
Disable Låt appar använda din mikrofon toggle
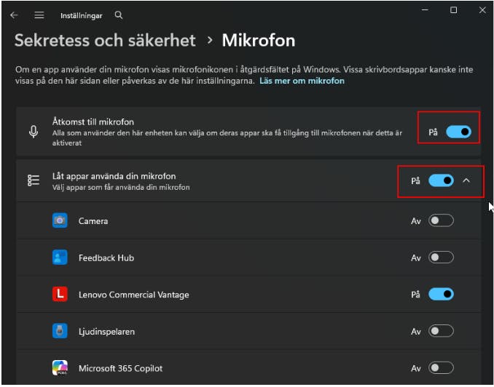pos(441,180)
